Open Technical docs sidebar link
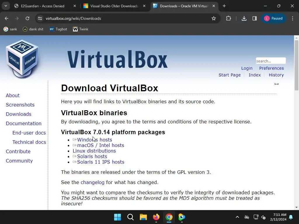The height and width of the screenshot is (224, 299). click(29, 142)
